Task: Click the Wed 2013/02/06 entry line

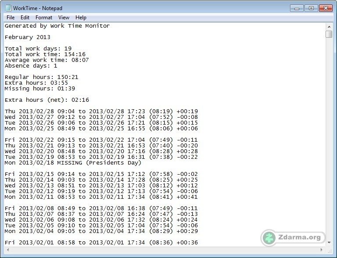Action: click(101, 219)
